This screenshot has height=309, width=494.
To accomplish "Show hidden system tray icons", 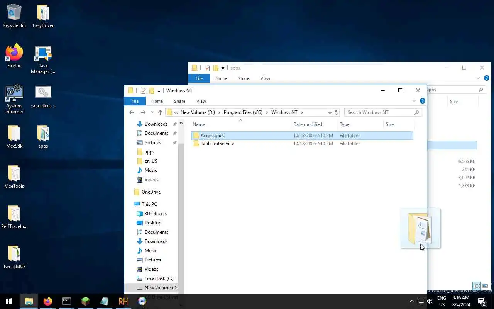I will click(x=411, y=301).
